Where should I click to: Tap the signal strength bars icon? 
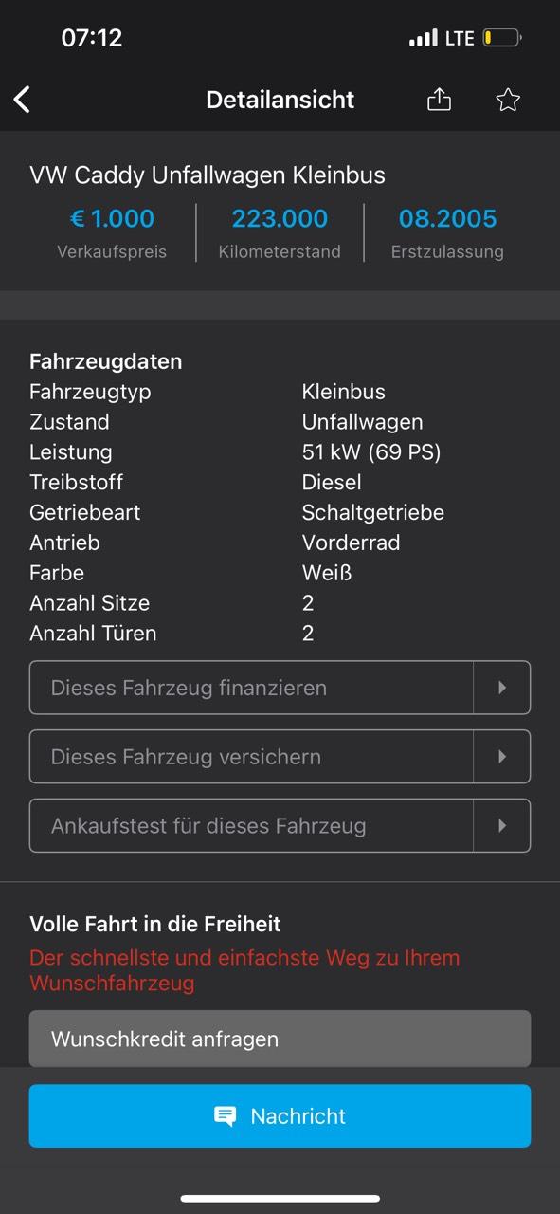pos(423,39)
